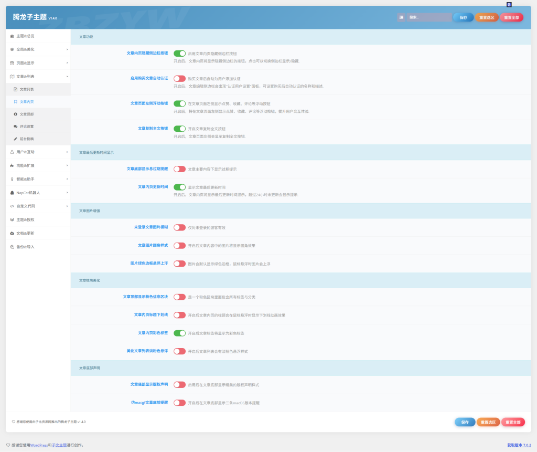
Task: Click the 自定义代码 code brackets icon
Action: coord(12,206)
